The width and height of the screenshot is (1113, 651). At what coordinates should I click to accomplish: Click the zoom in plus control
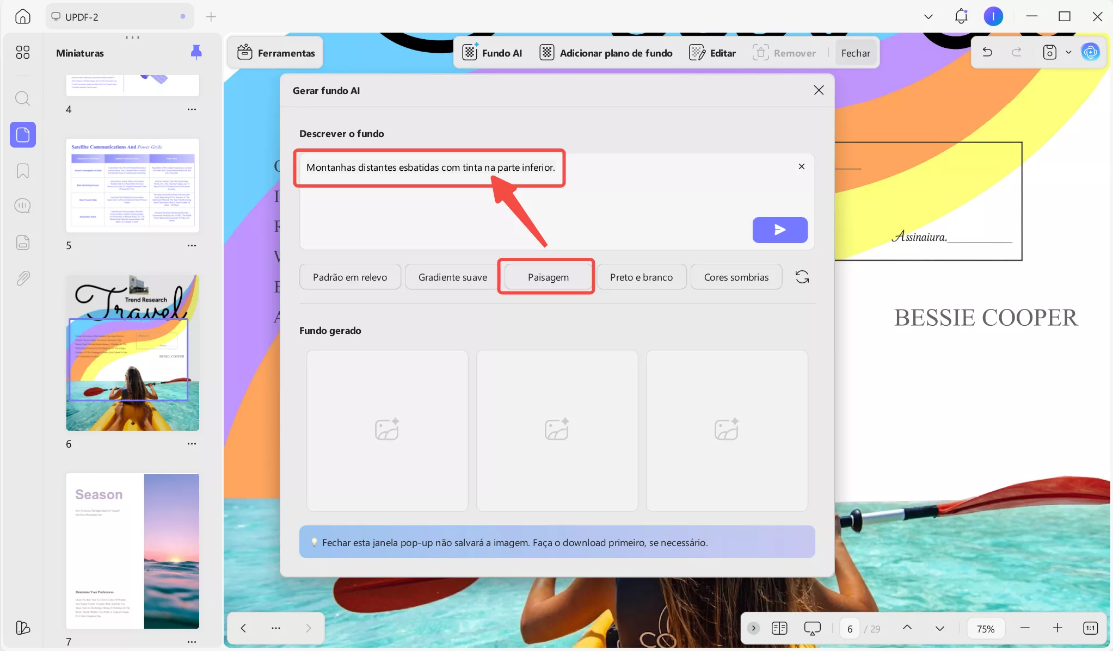[x=1057, y=628]
